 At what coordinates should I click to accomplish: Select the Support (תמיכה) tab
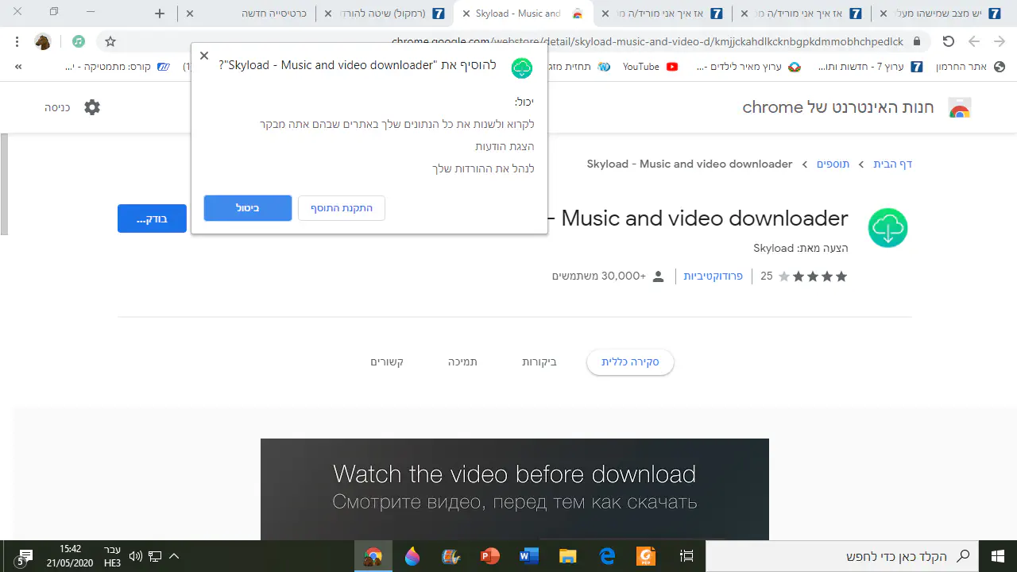click(x=462, y=362)
